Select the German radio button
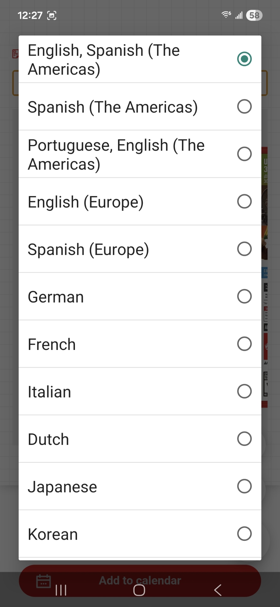280x607 pixels. tap(244, 297)
